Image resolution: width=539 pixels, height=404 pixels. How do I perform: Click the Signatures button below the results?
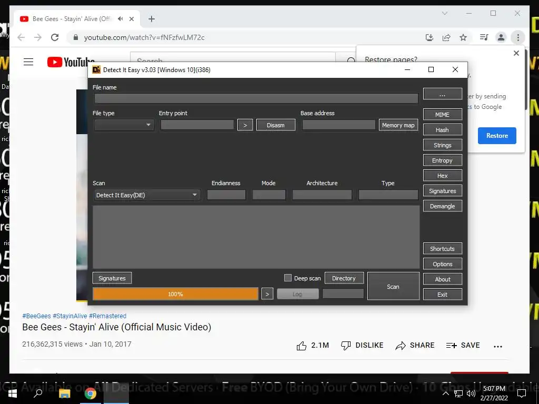click(x=112, y=278)
